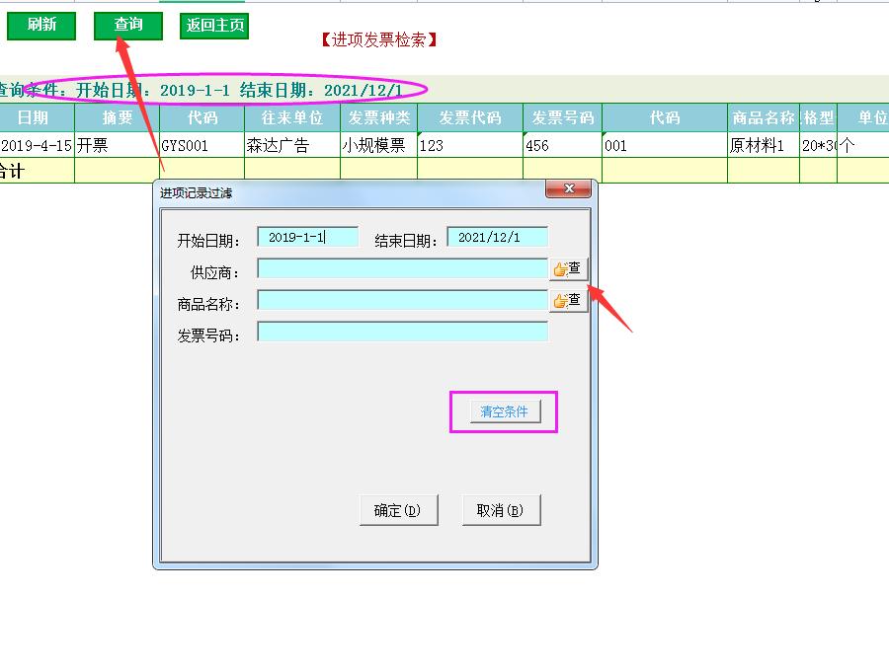Click the 发票号码 invoice number input field
This screenshot has width=889, height=670.
tap(400, 331)
